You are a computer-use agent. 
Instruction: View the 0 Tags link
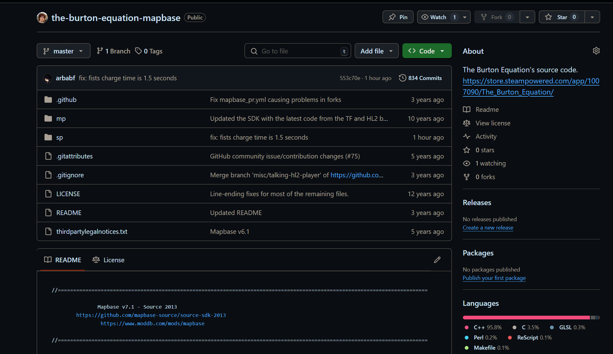149,51
